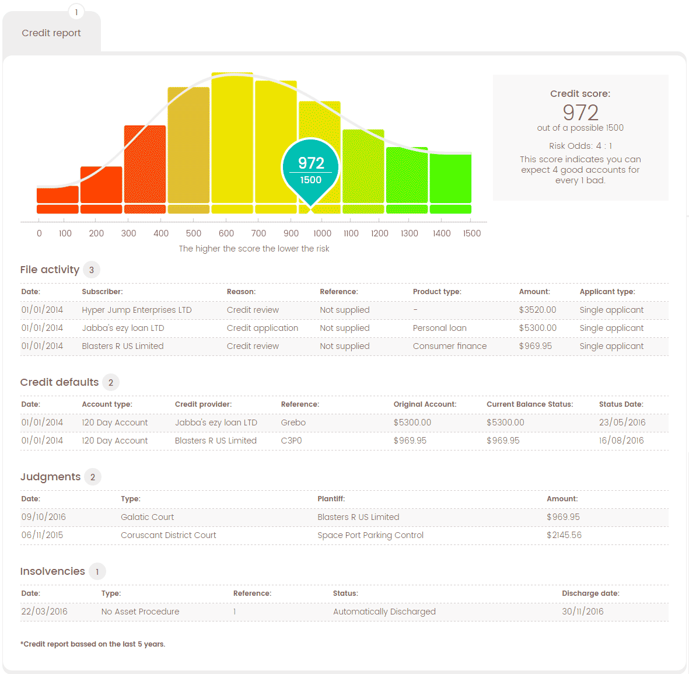The image size is (689, 674).
Task: Select the tallest yellow 600 score bar
Action: (x=232, y=137)
